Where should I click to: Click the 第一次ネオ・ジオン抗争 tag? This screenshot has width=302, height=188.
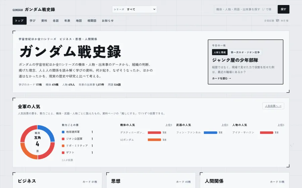pyautogui.click(x=245, y=52)
